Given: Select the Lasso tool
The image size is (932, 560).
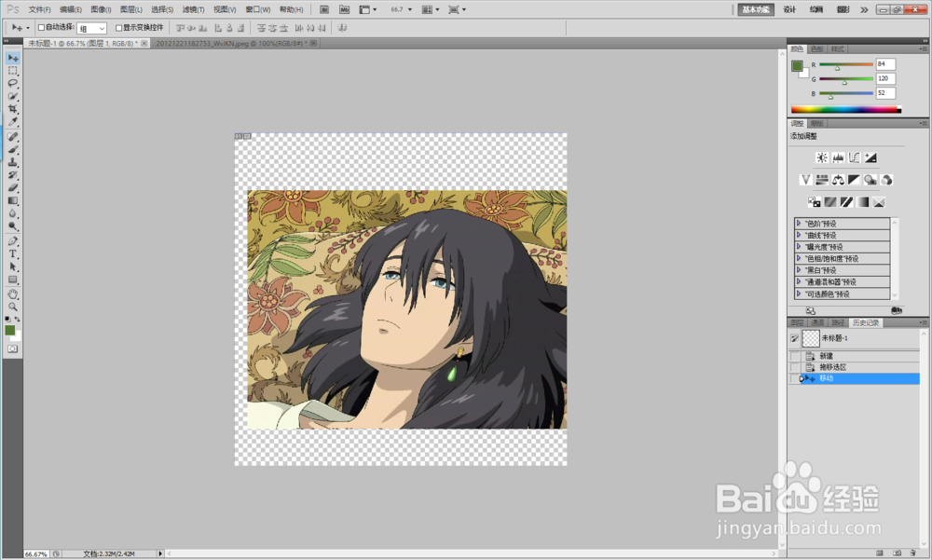Looking at the screenshot, I should (12, 83).
